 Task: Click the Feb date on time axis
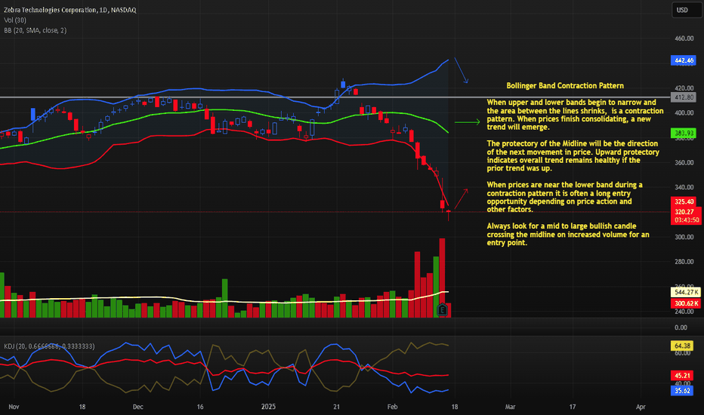[x=392, y=407]
